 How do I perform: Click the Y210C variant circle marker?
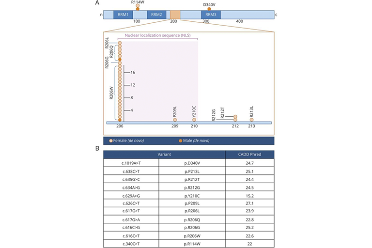[x=194, y=120]
